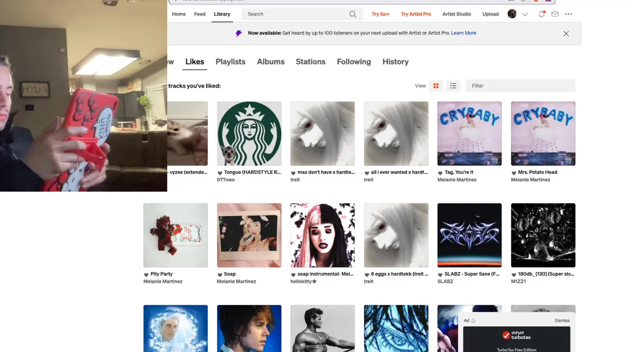Switch to the History tab
The image size is (627, 352).
tap(395, 62)
